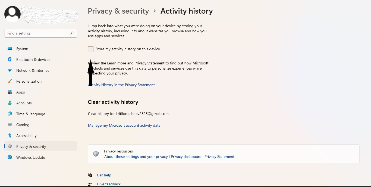The height and width of the screenshot is (187, 371).
Task: Click the Accounts person icon
Action: (10, 103)
